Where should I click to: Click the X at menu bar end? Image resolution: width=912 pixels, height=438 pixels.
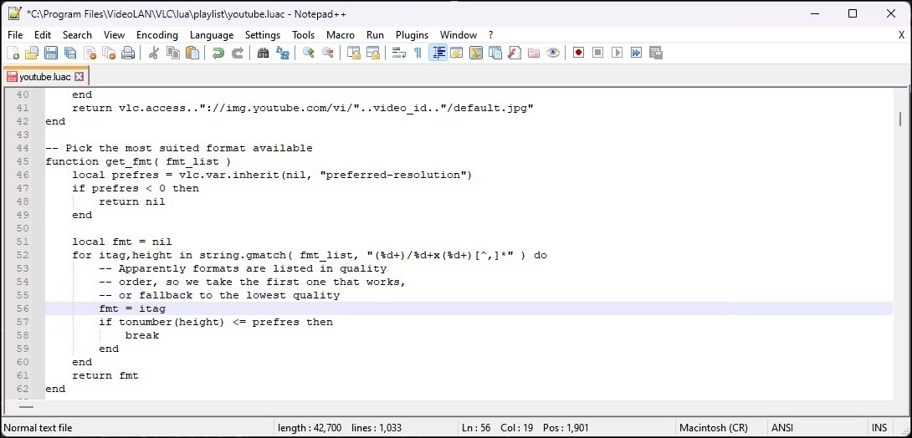[901, 35]
